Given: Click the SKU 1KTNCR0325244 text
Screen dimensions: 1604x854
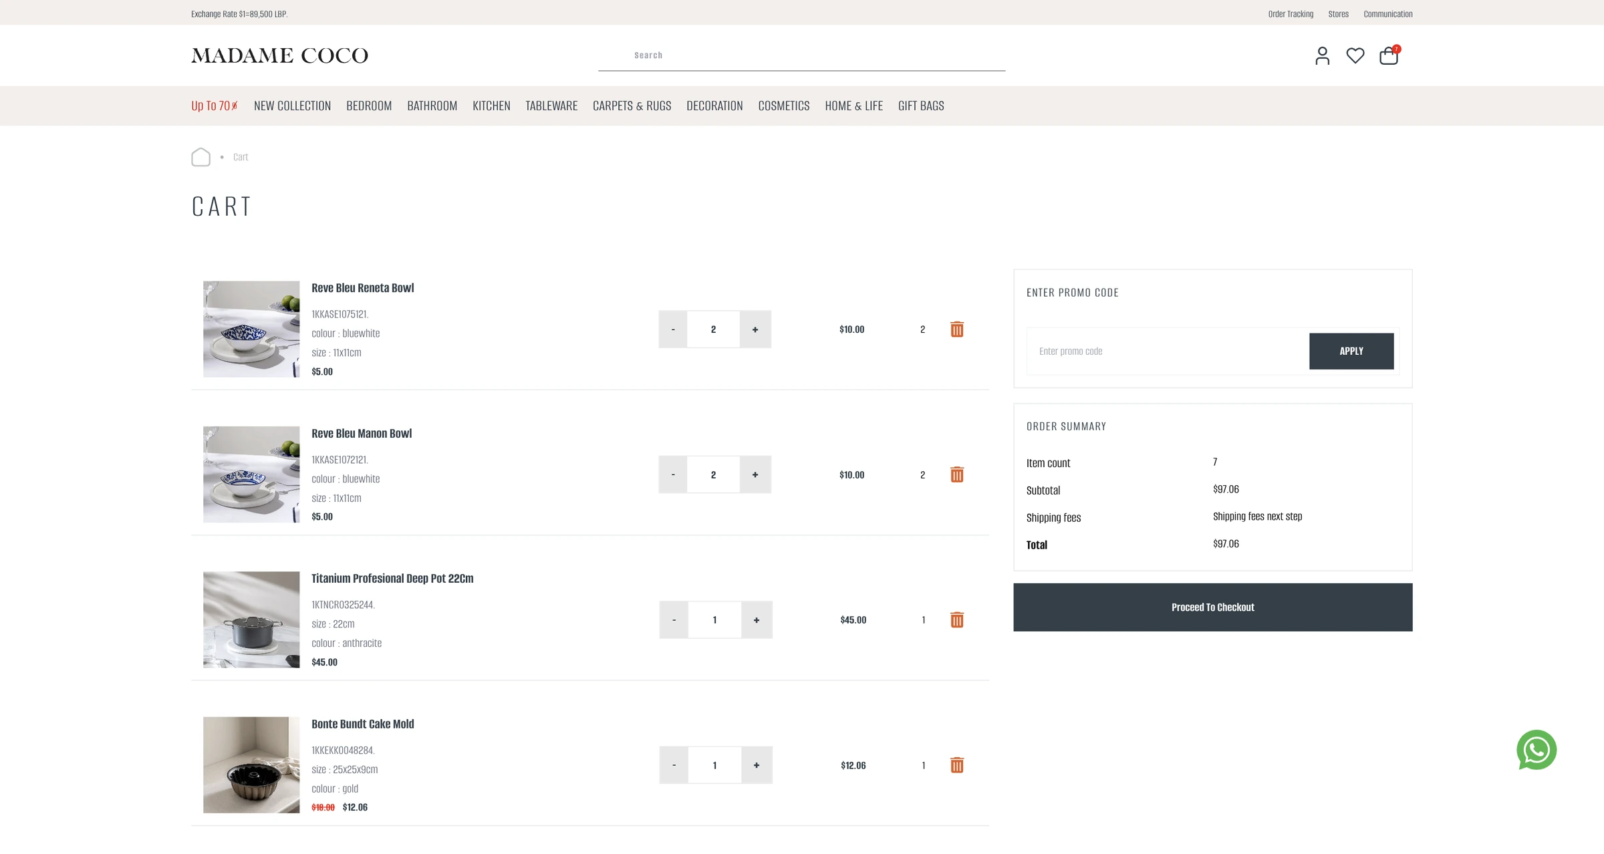Looking at the screenshot, I should (x=343, y=605).
